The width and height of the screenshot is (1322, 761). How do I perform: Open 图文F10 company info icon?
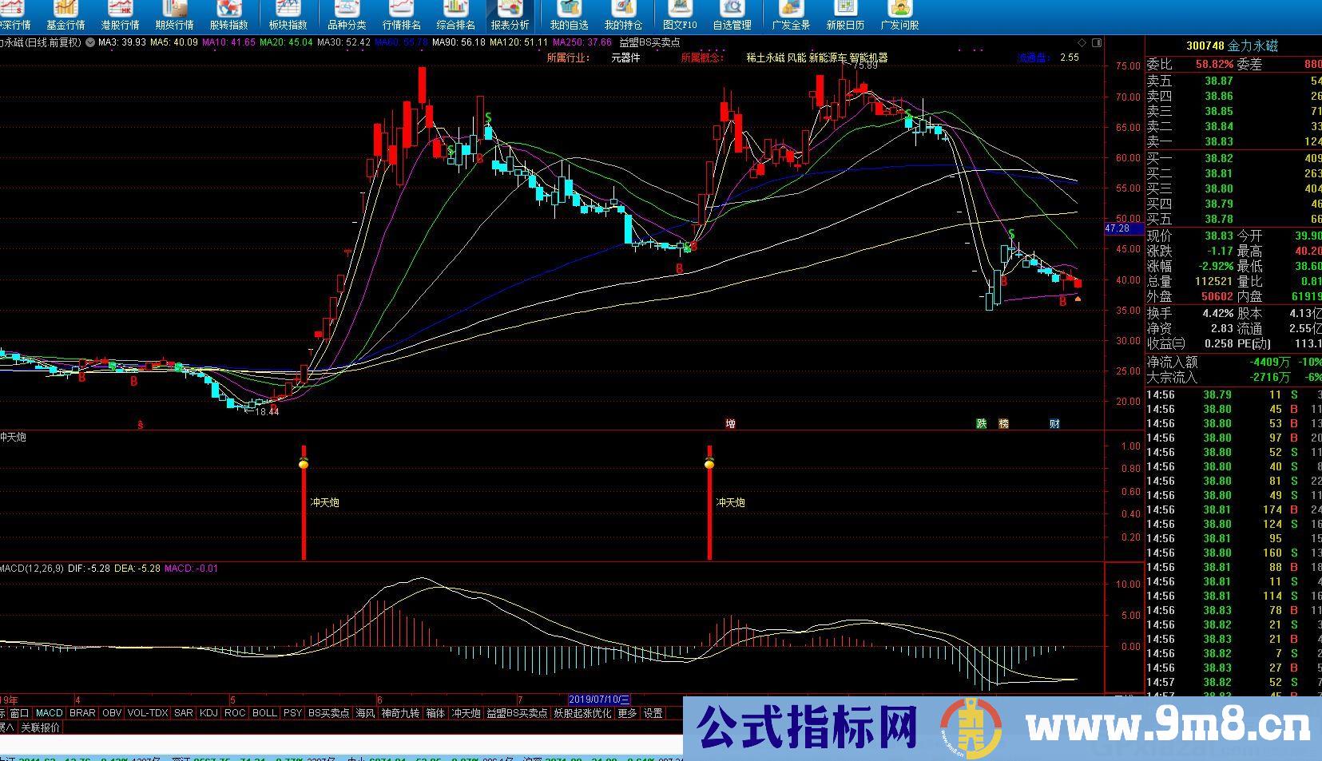click(680, 15)
